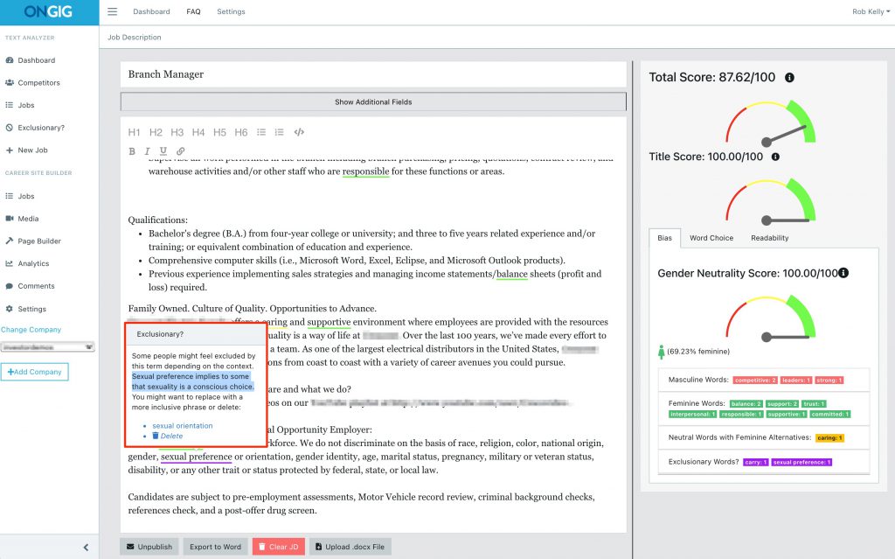Insert a bulleted list

pos(261,132)
